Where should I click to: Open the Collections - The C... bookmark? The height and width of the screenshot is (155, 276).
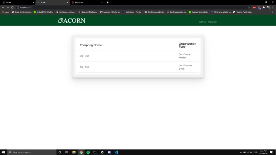[x=132, y=12]
